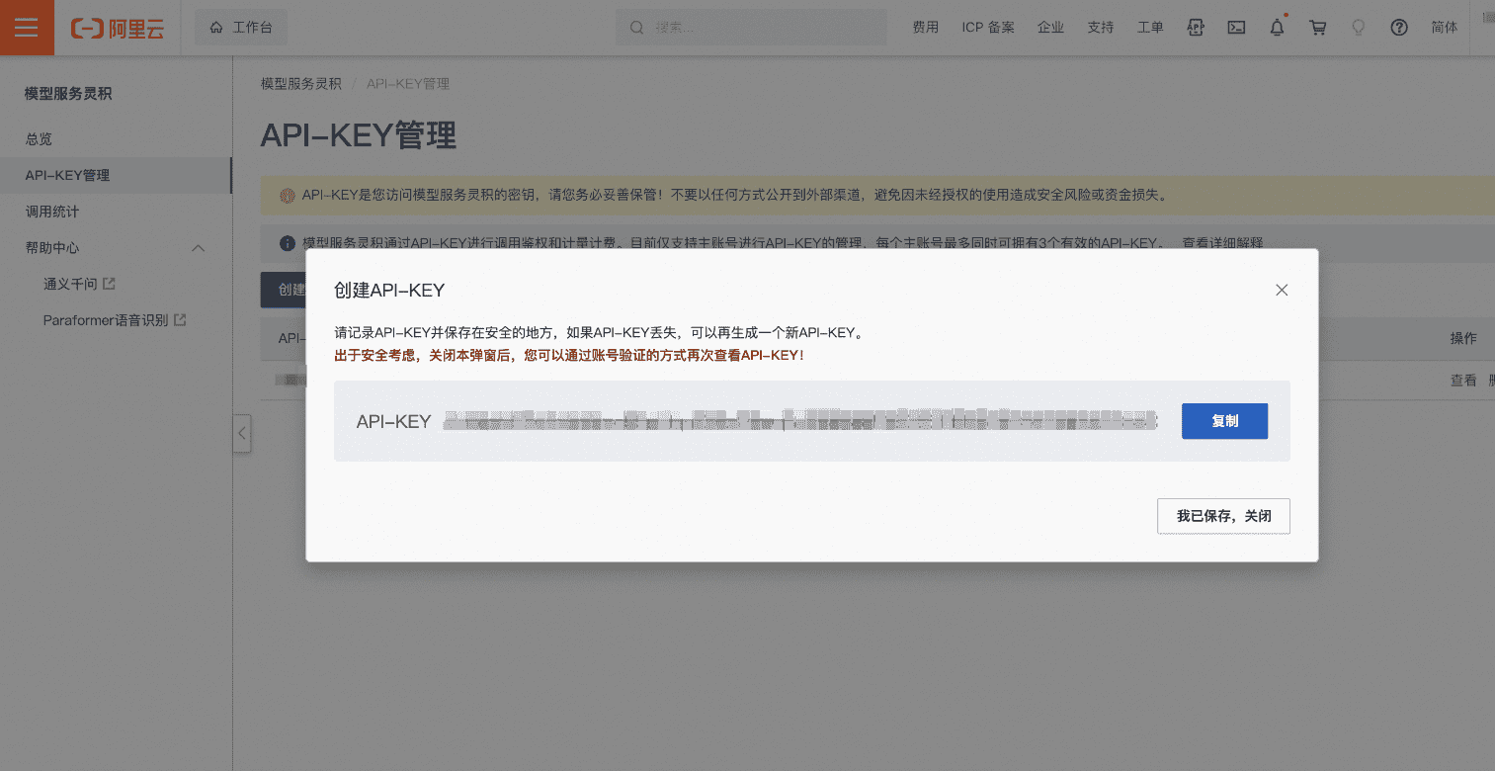Click the lightbulb suggestions icon
This screenshot has width=1495, height=771.
point(1358,27)
